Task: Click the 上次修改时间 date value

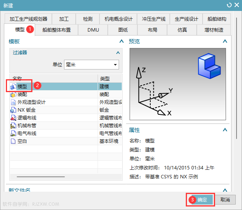Action: [x=189, y=168]
